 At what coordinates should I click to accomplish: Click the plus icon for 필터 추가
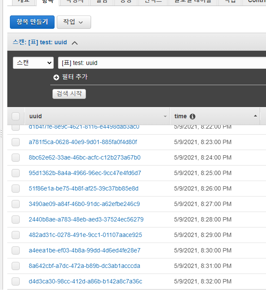click(56, 77)
